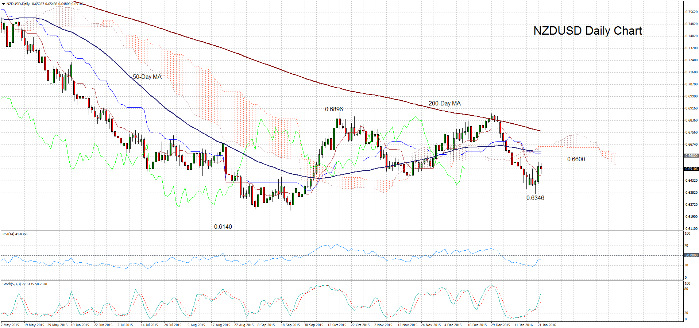Click the 0.74020 price axis value

[x=691, y=36]
